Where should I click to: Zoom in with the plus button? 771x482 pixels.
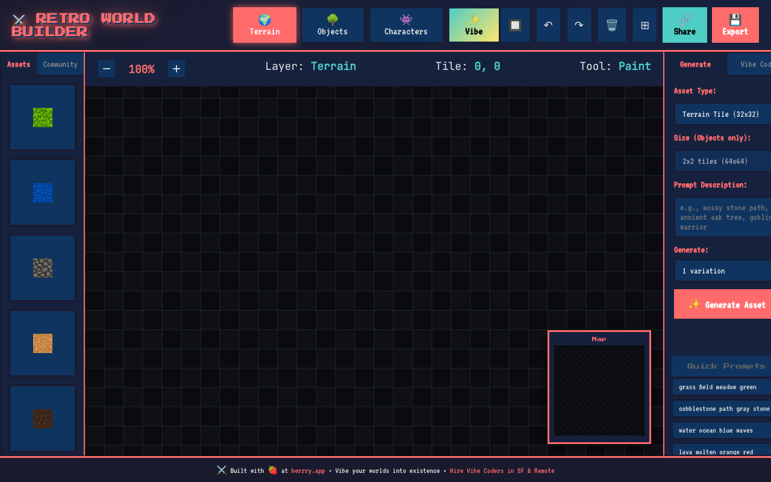[176, 69]
